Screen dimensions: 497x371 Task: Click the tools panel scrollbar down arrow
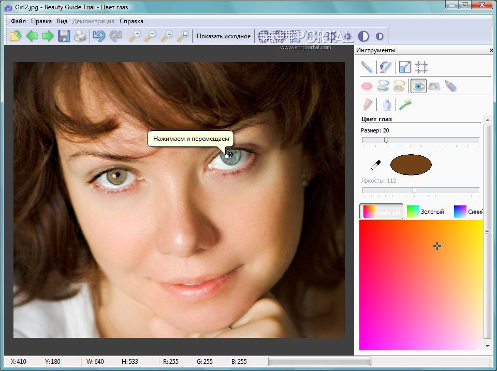[x=488, y=346]
